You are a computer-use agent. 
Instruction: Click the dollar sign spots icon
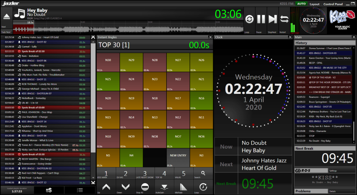(49, 190)
